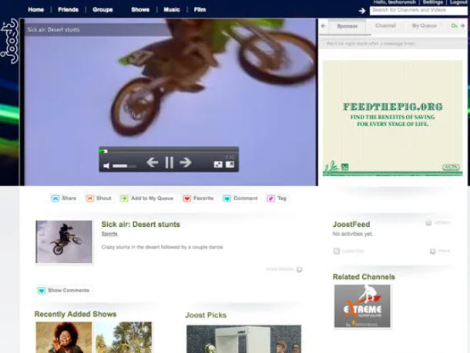Image resolution: width=470 pixels, height=353 pixels.
Task: Toggle fullscreen mode in the player
Action: point(218,165)
